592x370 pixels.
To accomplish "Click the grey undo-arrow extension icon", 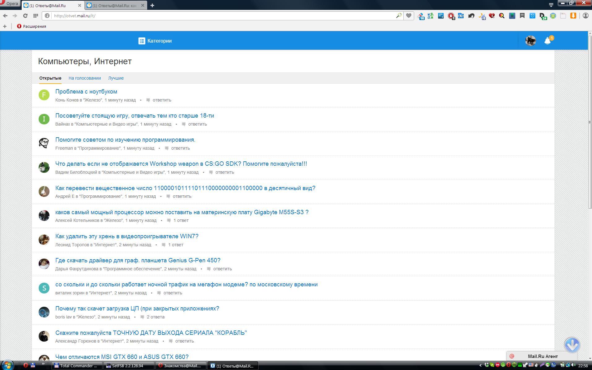I will click(x=471, y=15).
